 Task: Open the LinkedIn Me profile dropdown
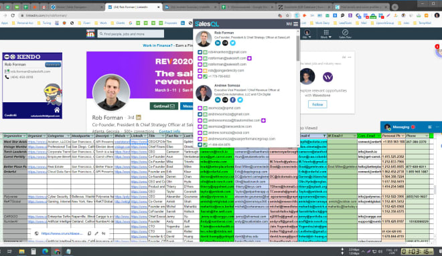point(307,34)
